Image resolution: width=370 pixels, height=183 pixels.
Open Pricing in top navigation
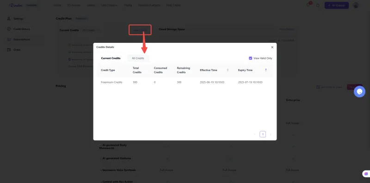128,5
